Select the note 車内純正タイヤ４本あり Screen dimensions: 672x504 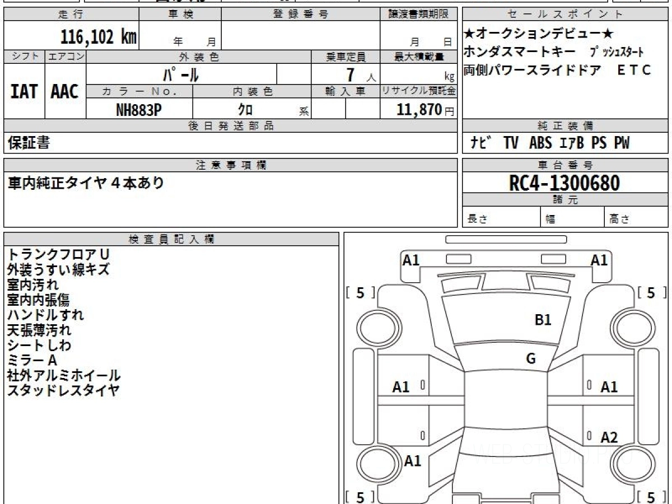pos(86,183)
